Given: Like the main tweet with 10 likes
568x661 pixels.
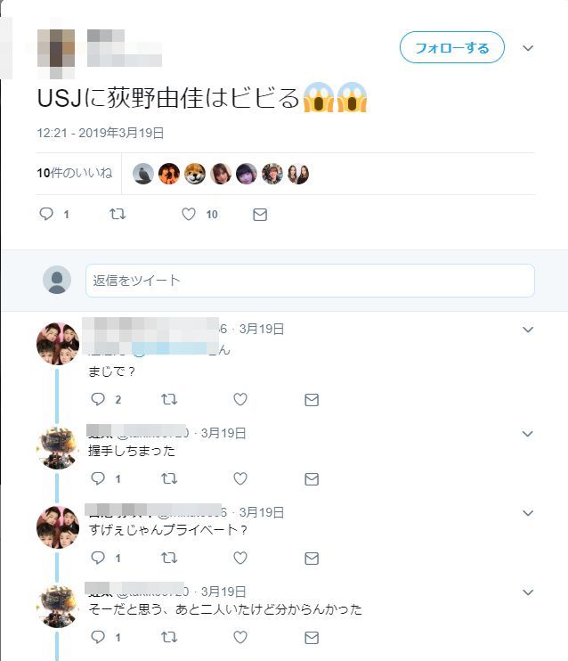Looking at the screenshot, I should click(x=189, y=214).
